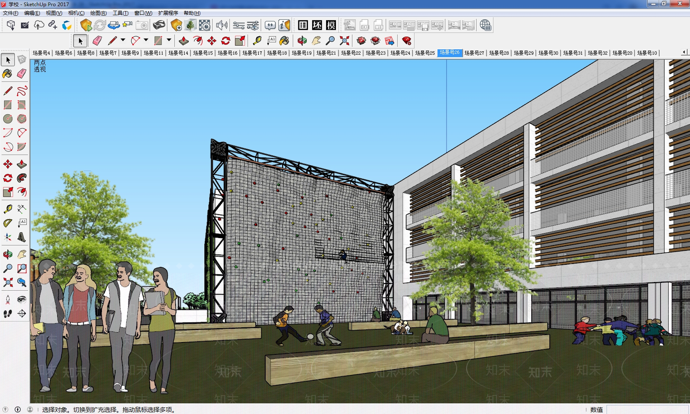Expand the Rectangle shape dropdown arrow
The height and width of the screenshot is (414, 690).
169,40
